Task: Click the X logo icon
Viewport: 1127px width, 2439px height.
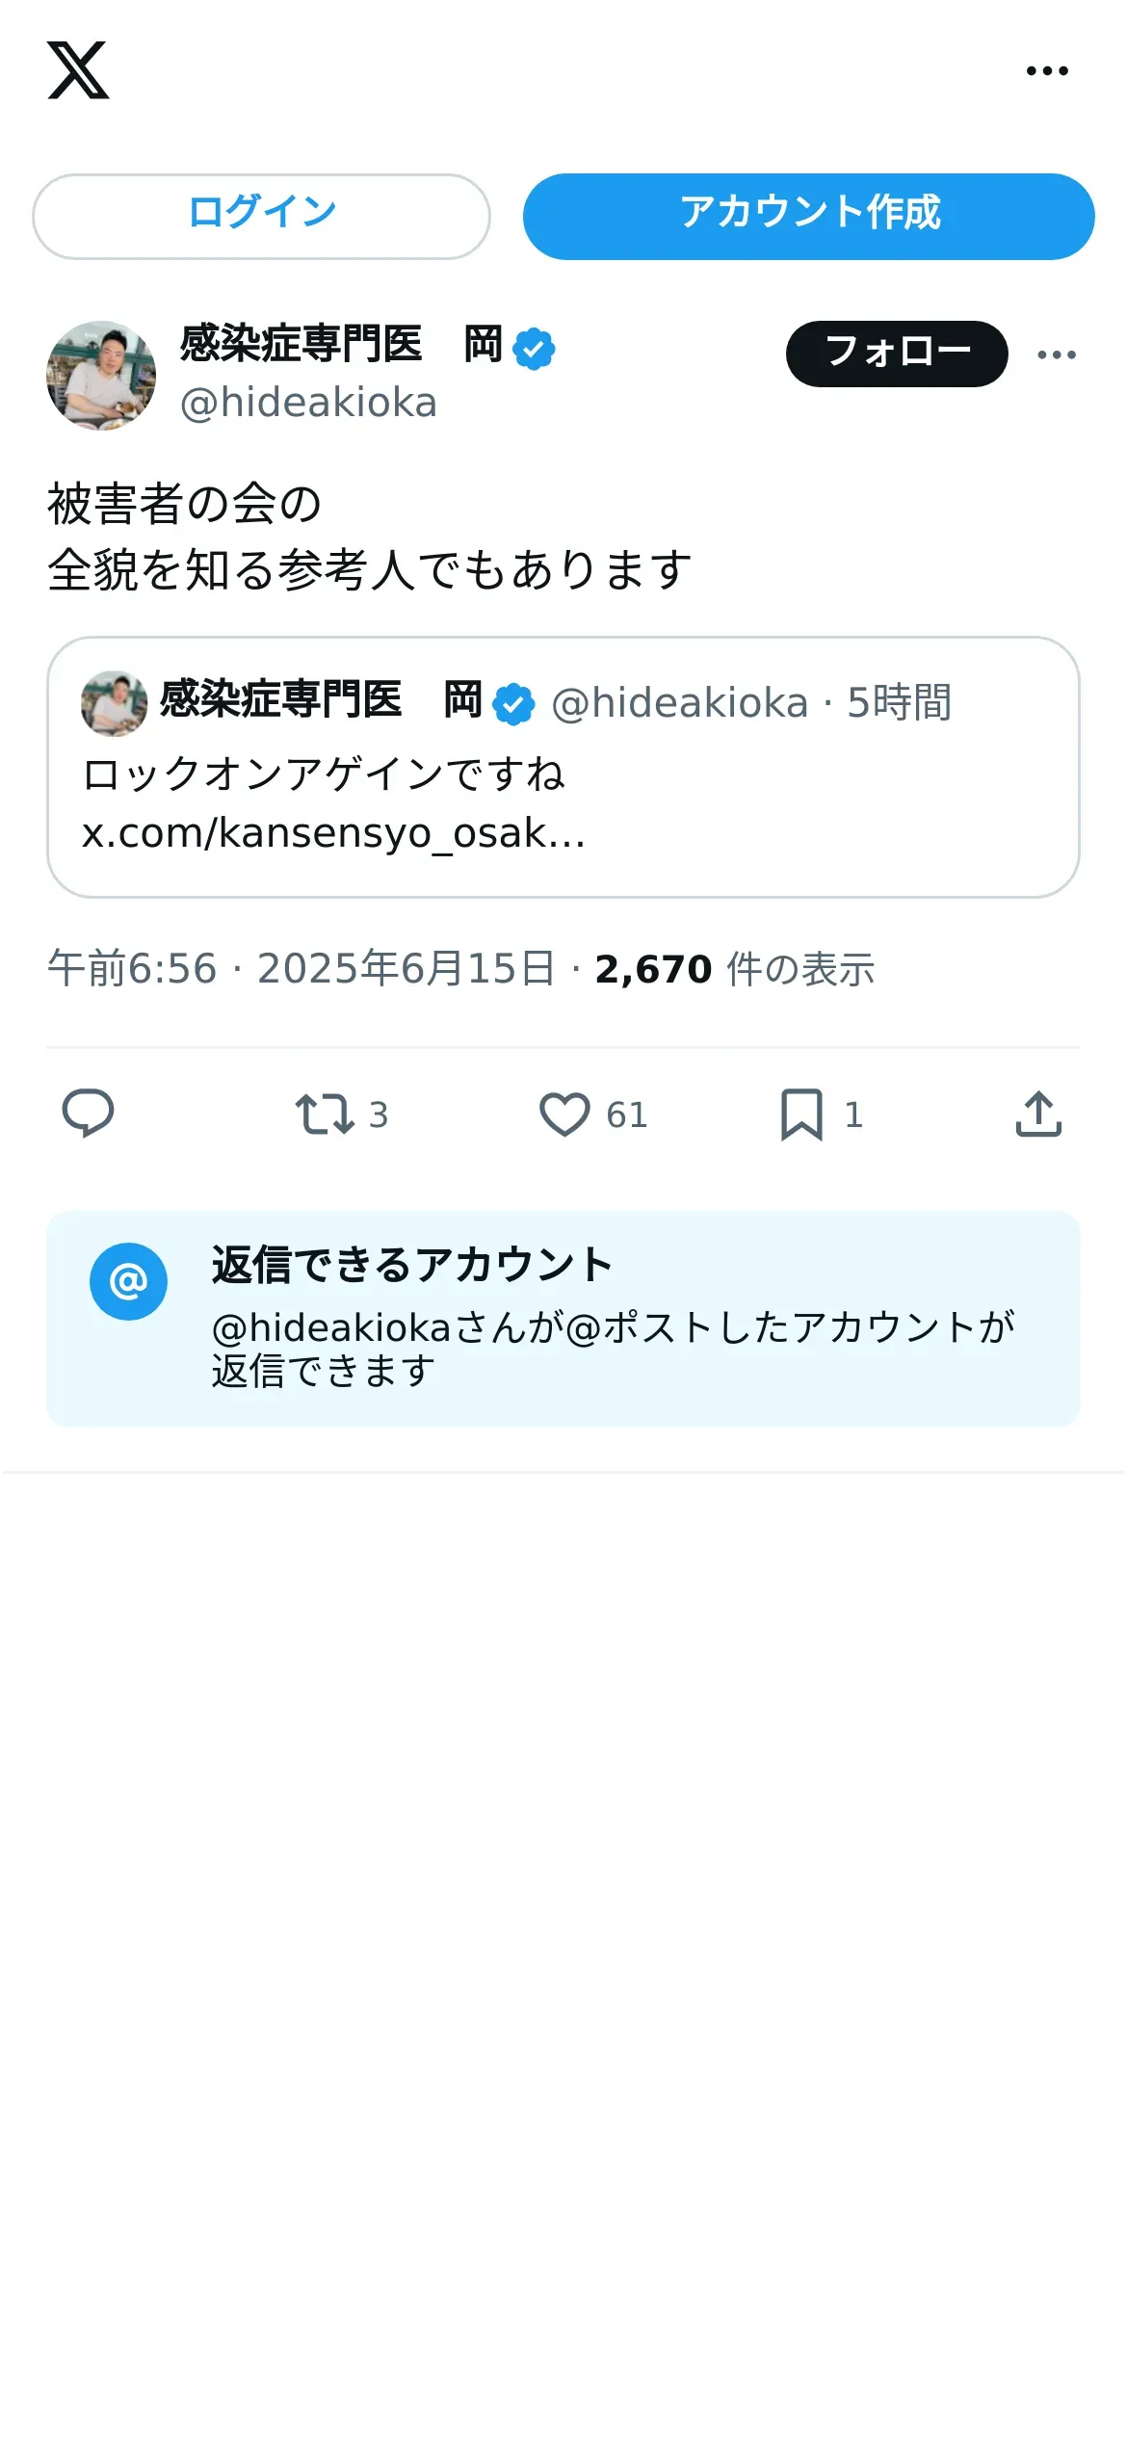Action: 78,70
